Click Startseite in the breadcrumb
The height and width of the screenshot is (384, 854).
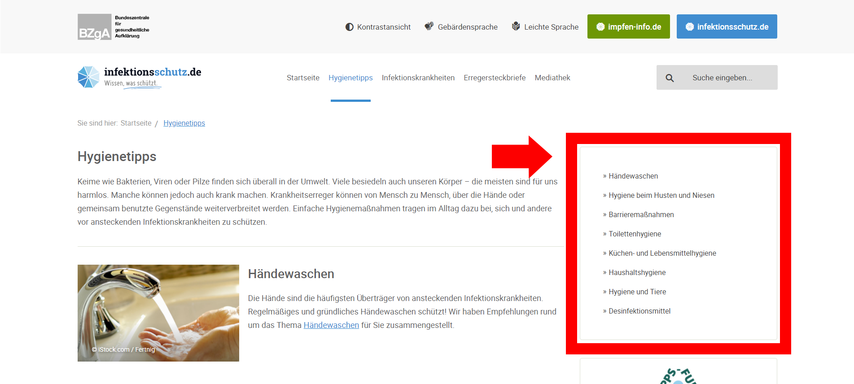click(136, 123)
